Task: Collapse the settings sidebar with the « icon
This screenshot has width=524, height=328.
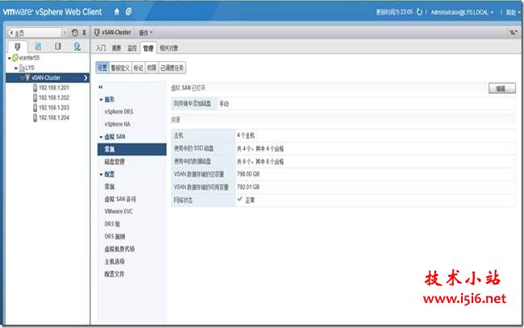Action: pos(101,87)
